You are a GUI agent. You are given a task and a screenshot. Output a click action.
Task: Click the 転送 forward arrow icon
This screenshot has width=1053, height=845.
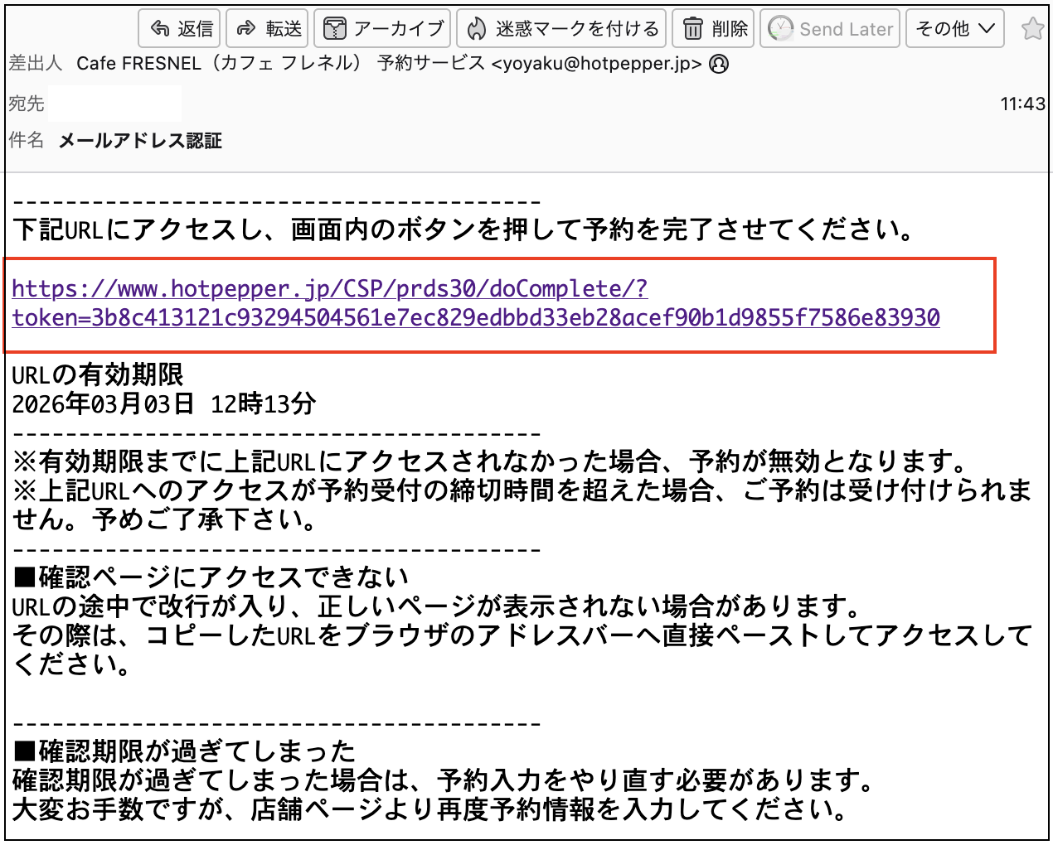[x=246, y=29]
